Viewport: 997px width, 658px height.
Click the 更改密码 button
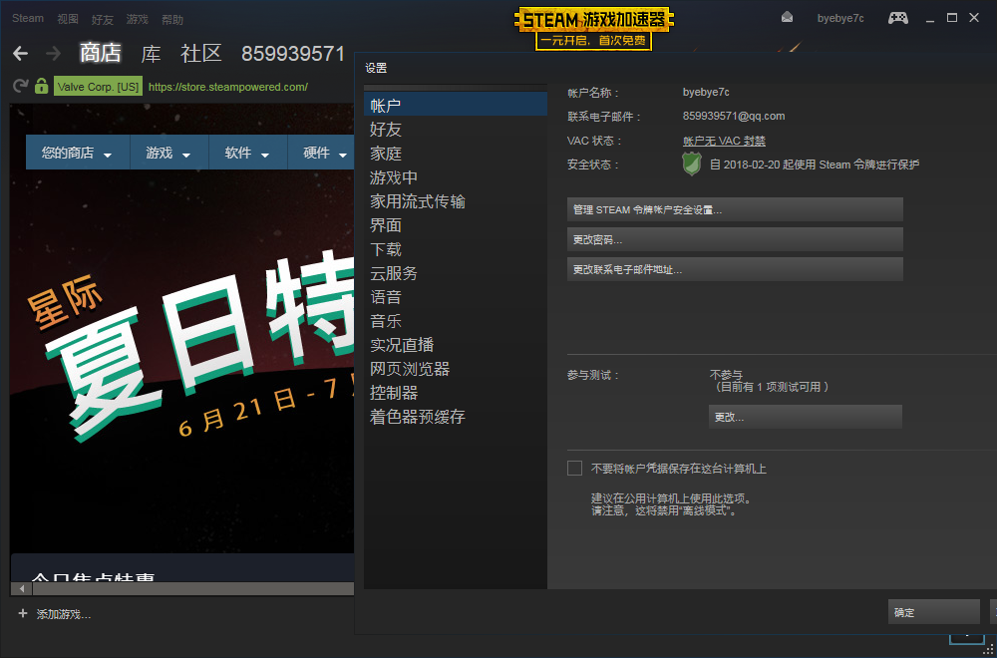[x=735, y=239]
